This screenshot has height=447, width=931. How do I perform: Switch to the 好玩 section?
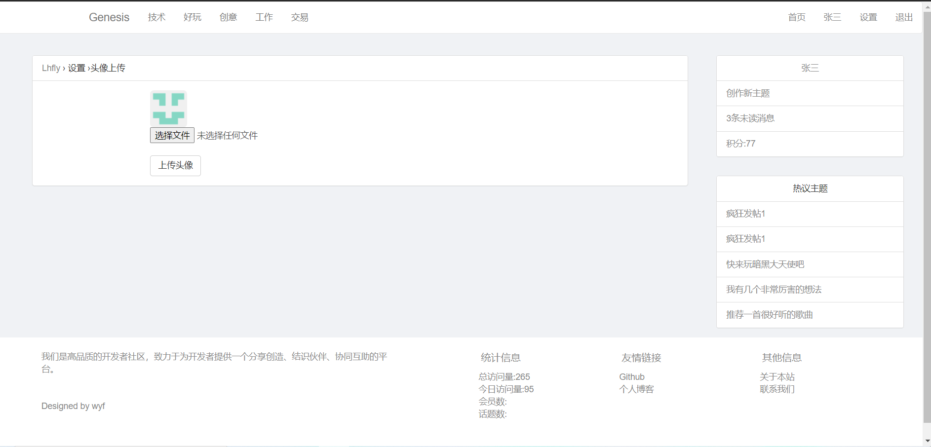tap(192, 17)
